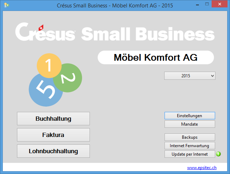Close the Crésus Small Business window
The height and width of the screenshot is (174, 230).
tap(219, 4)
